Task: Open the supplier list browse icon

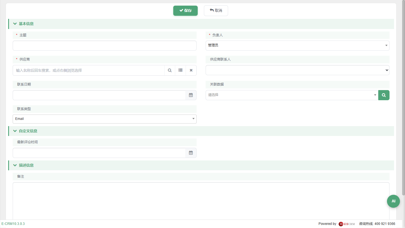Action: coord(180,70)
